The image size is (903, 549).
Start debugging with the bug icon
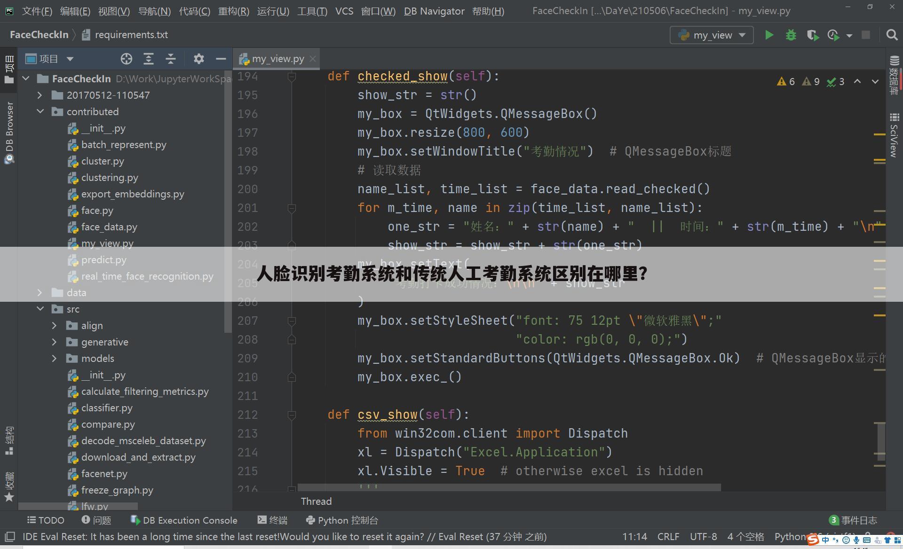(791, 35)
